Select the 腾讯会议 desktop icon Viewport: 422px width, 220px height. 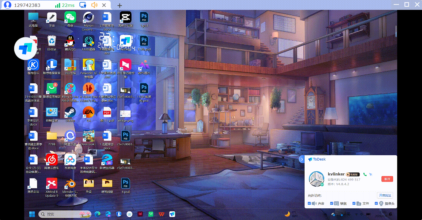coord(33,185)
